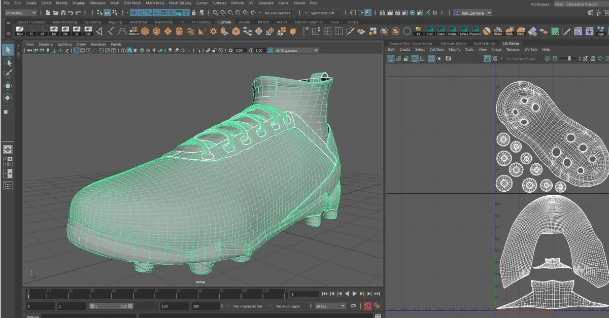The height and width of the screenshot is (318, 609).
Task: Switch to the Poly Modeling shelf tab
Action: tap(65, 22)
